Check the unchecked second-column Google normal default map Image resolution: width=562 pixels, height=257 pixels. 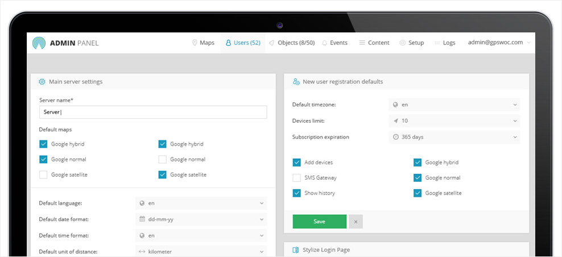162,160
